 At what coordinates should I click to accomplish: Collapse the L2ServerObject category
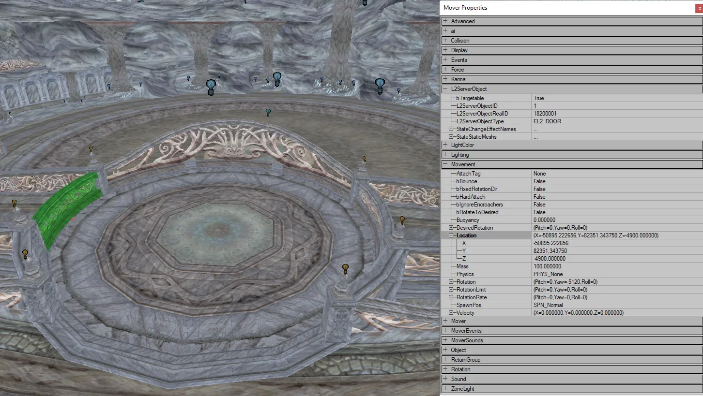[445, 89]
